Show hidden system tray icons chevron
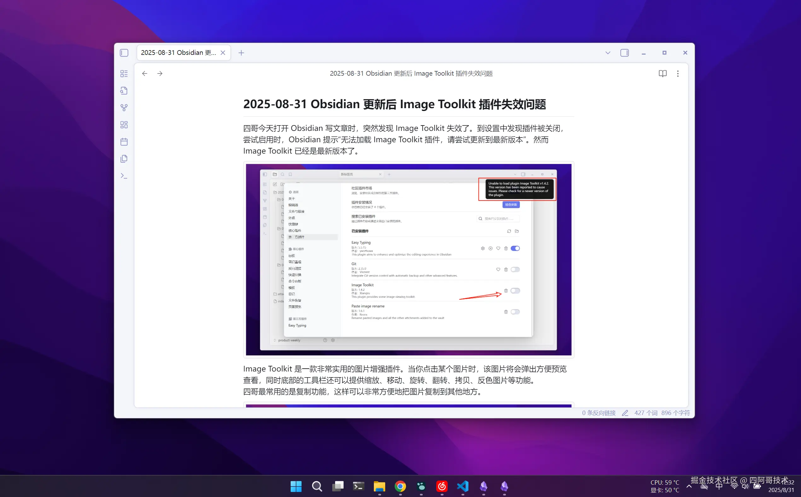The width and height of the screenshot is (801, 497). click(689, 486)
